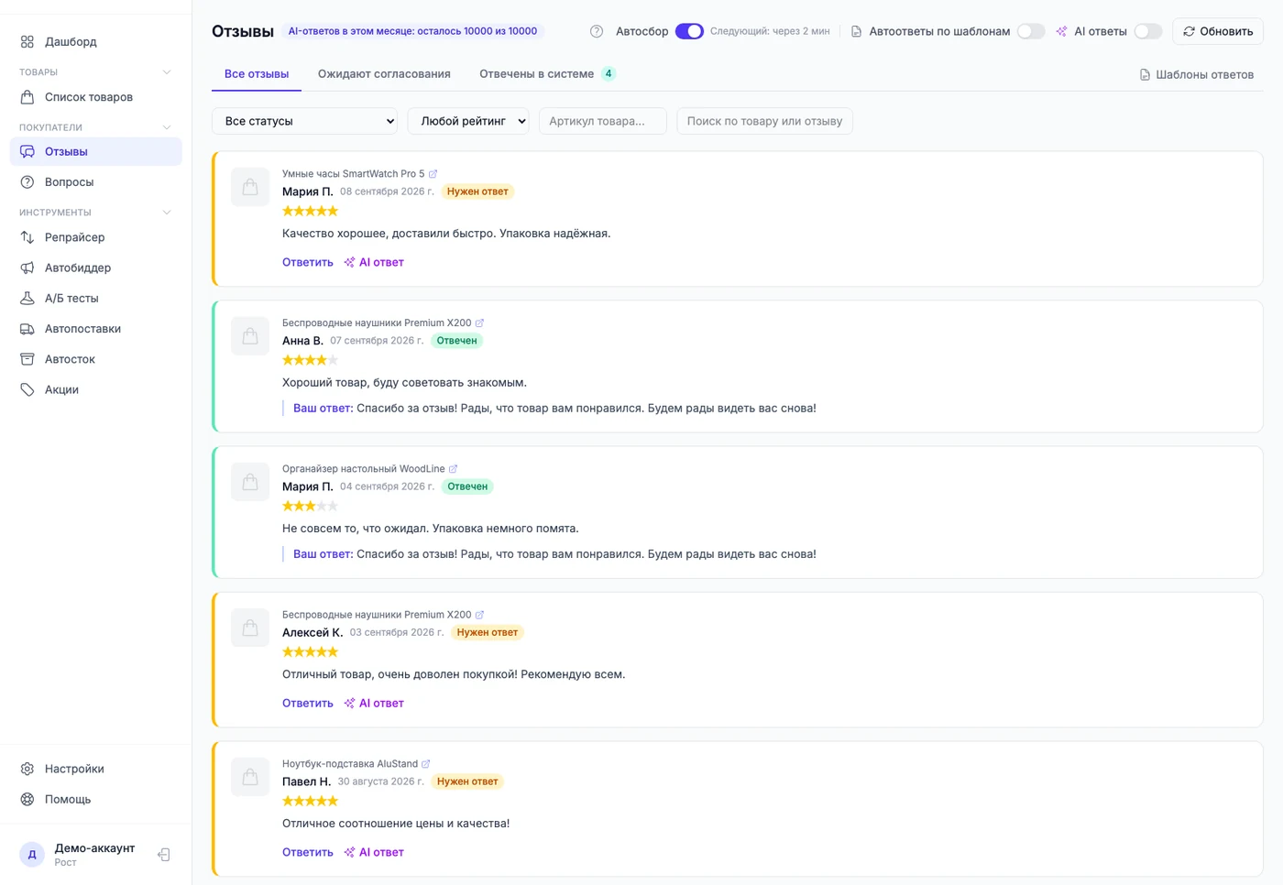Click AI ответ on Мария П. review

(374, 262)
